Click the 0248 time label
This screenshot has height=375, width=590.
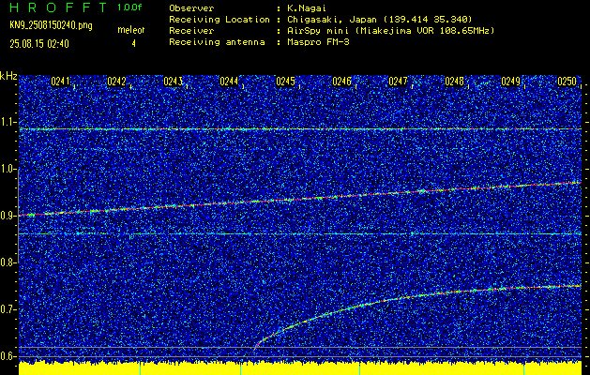454,82
